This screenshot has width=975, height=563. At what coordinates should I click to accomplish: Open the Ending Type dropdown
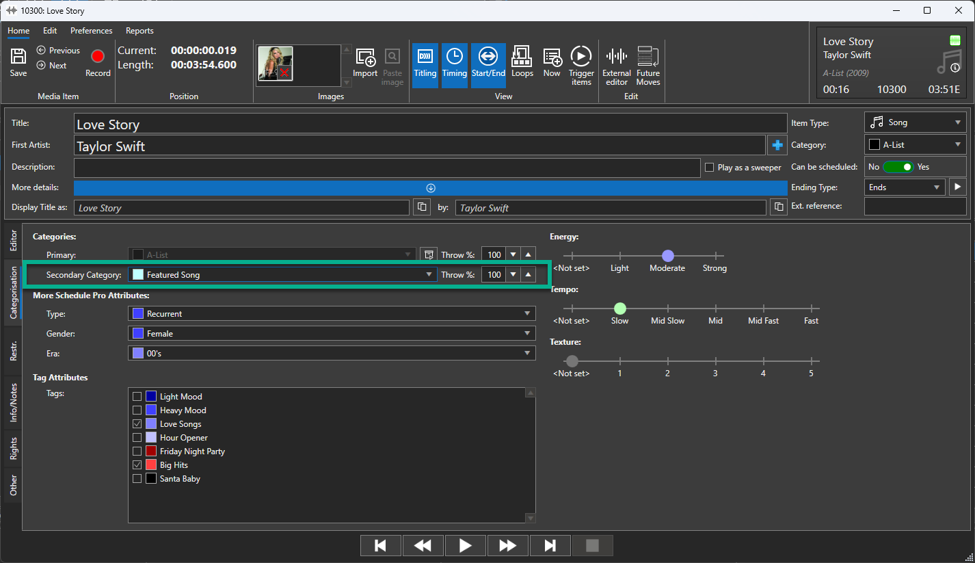point(905,187)
